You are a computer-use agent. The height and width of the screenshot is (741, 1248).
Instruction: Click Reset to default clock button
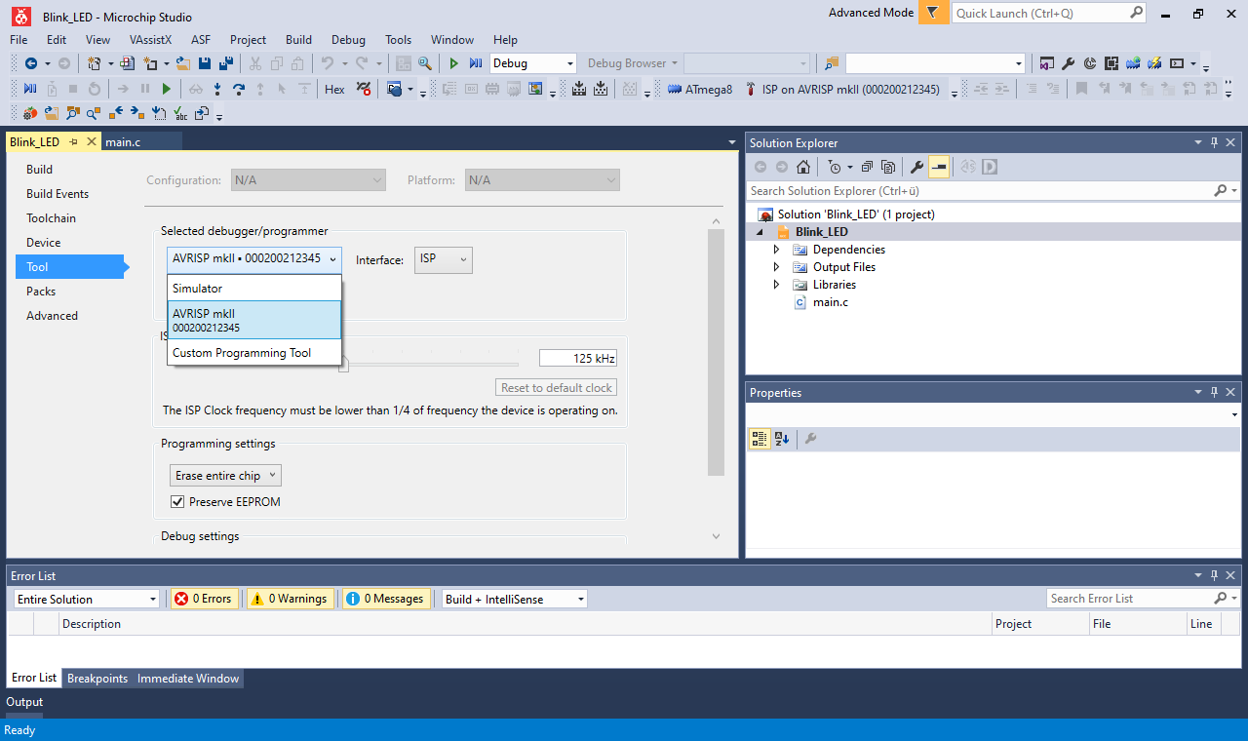(x=557, y=388)
